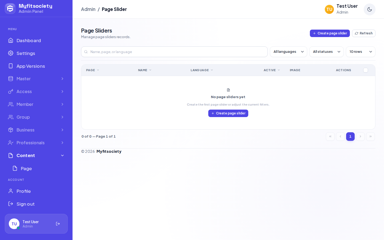Toggle dark mode moon icon
The height and width of the screenshot is (240, 384).
point(370,9)
